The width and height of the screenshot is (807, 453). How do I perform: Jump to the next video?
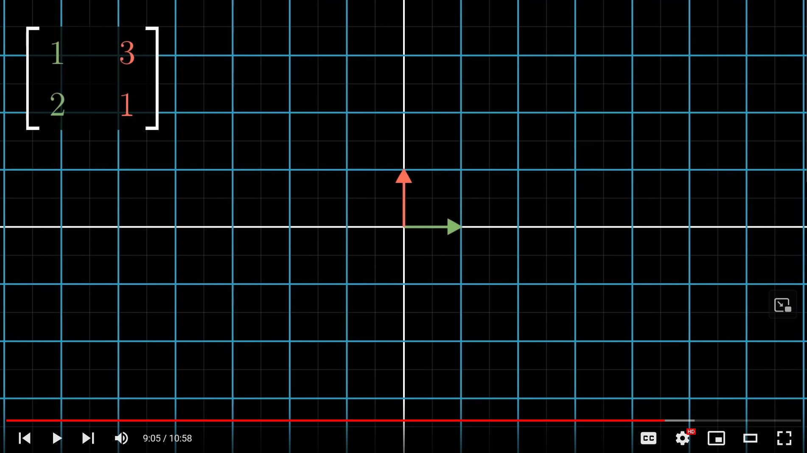[88, 438]
